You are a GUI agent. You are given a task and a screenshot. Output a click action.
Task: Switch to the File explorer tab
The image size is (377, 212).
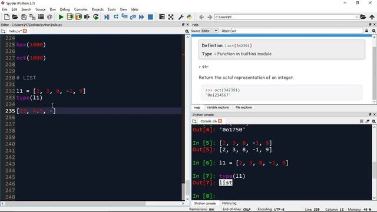pyautogui.click(x=243, y=107)
